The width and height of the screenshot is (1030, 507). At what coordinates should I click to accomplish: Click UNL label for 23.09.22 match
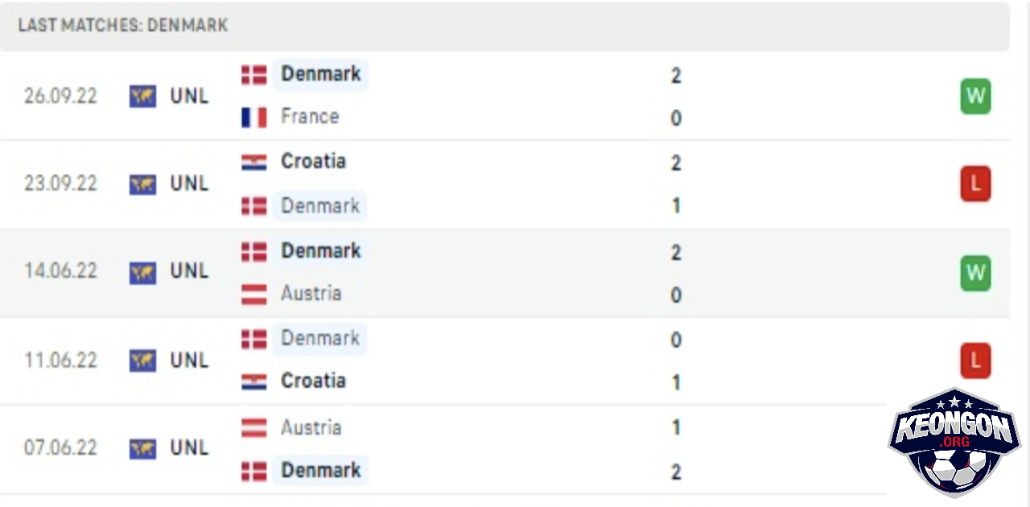click(189, 183)
